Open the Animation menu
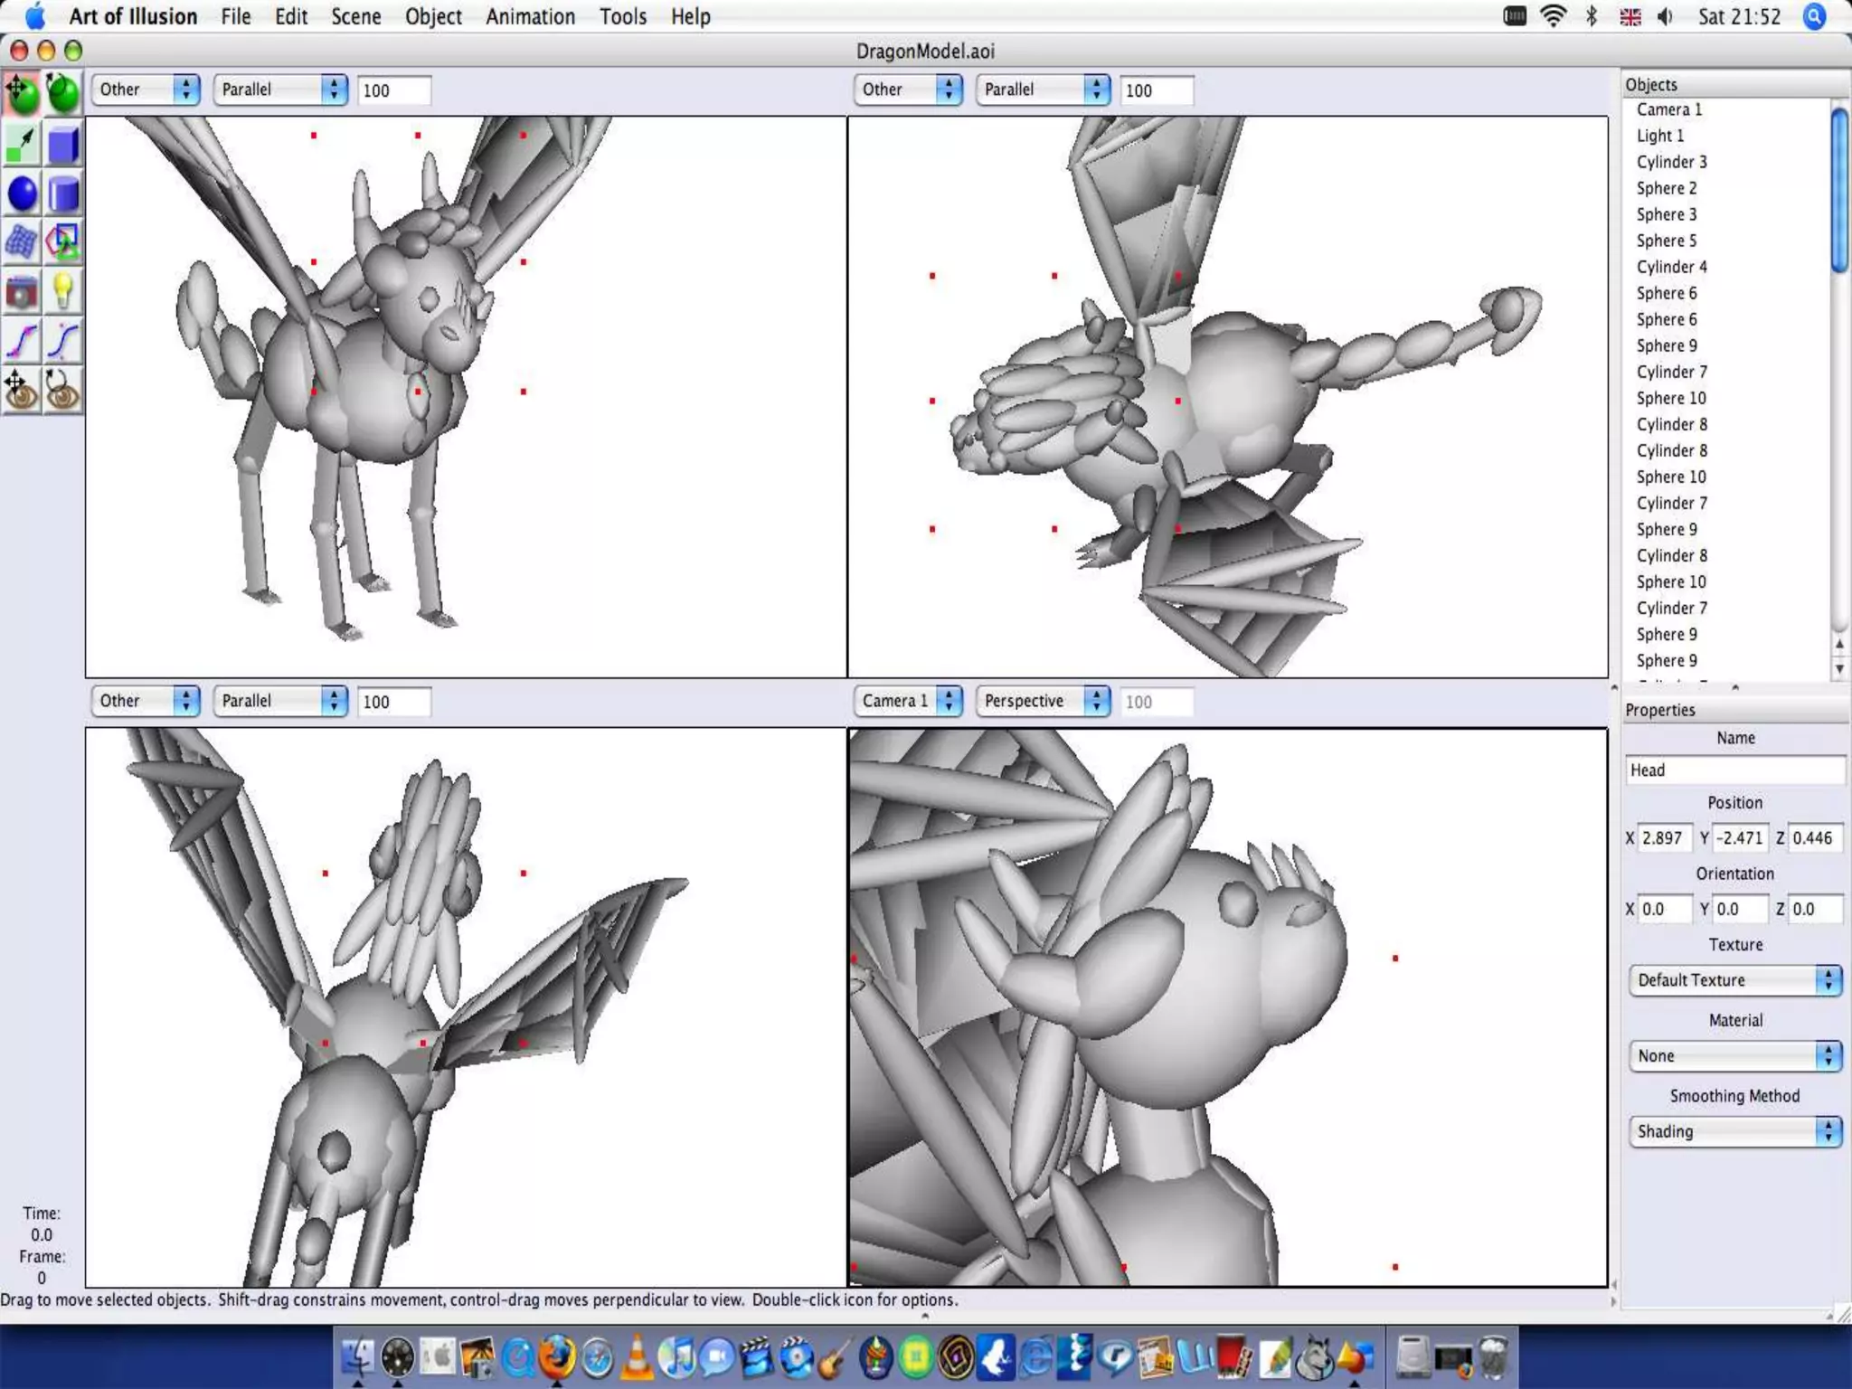 [x=530, y=16]
